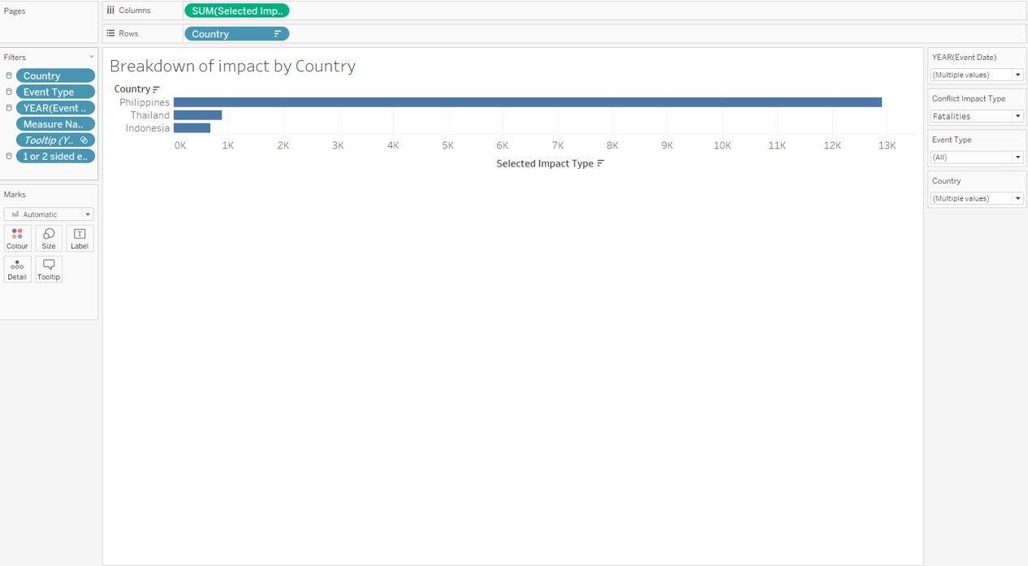This screenshot has height=566, width=1028.
Task: Open the Country Multiple values dropdown
Action: pos(1019,198)
